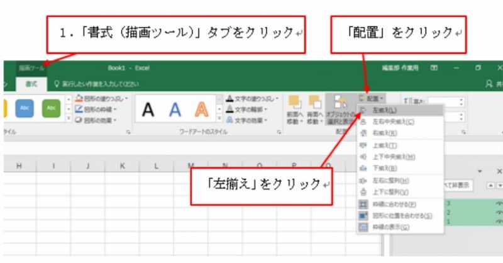Open the 文字の塗りつぶし dropdown arrow
Image resolution: width=503 pixels, height=263 pixels.
pos(277,99)
